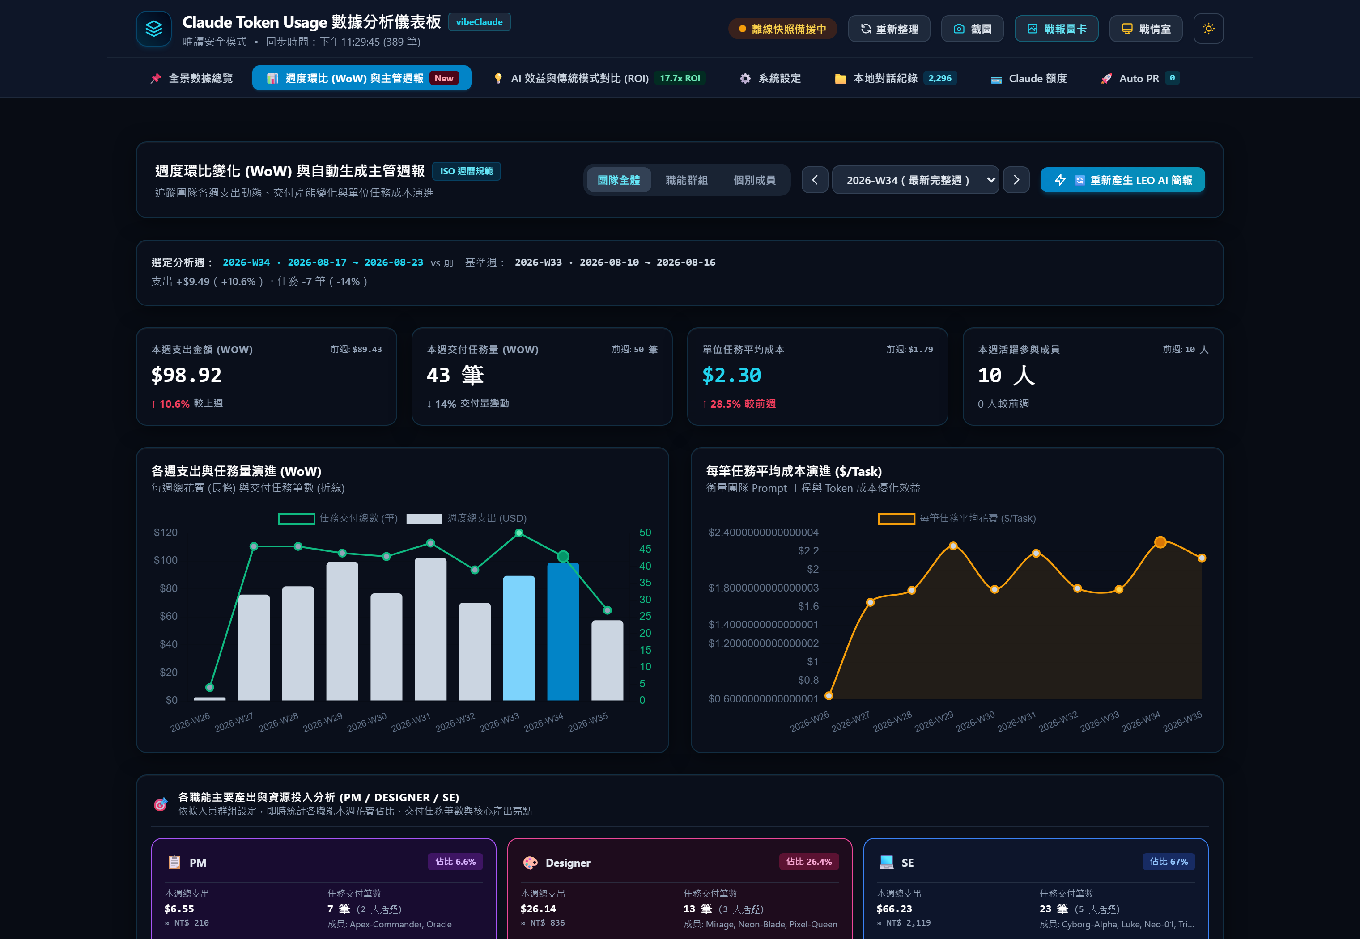Select the 團隊全體 segment toggle
The image size is (1360, 939).
619,180
